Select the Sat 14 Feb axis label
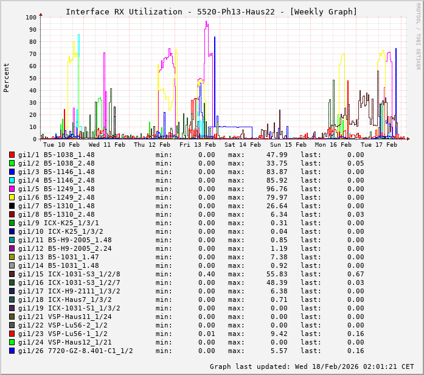 [x=242, y=145]
